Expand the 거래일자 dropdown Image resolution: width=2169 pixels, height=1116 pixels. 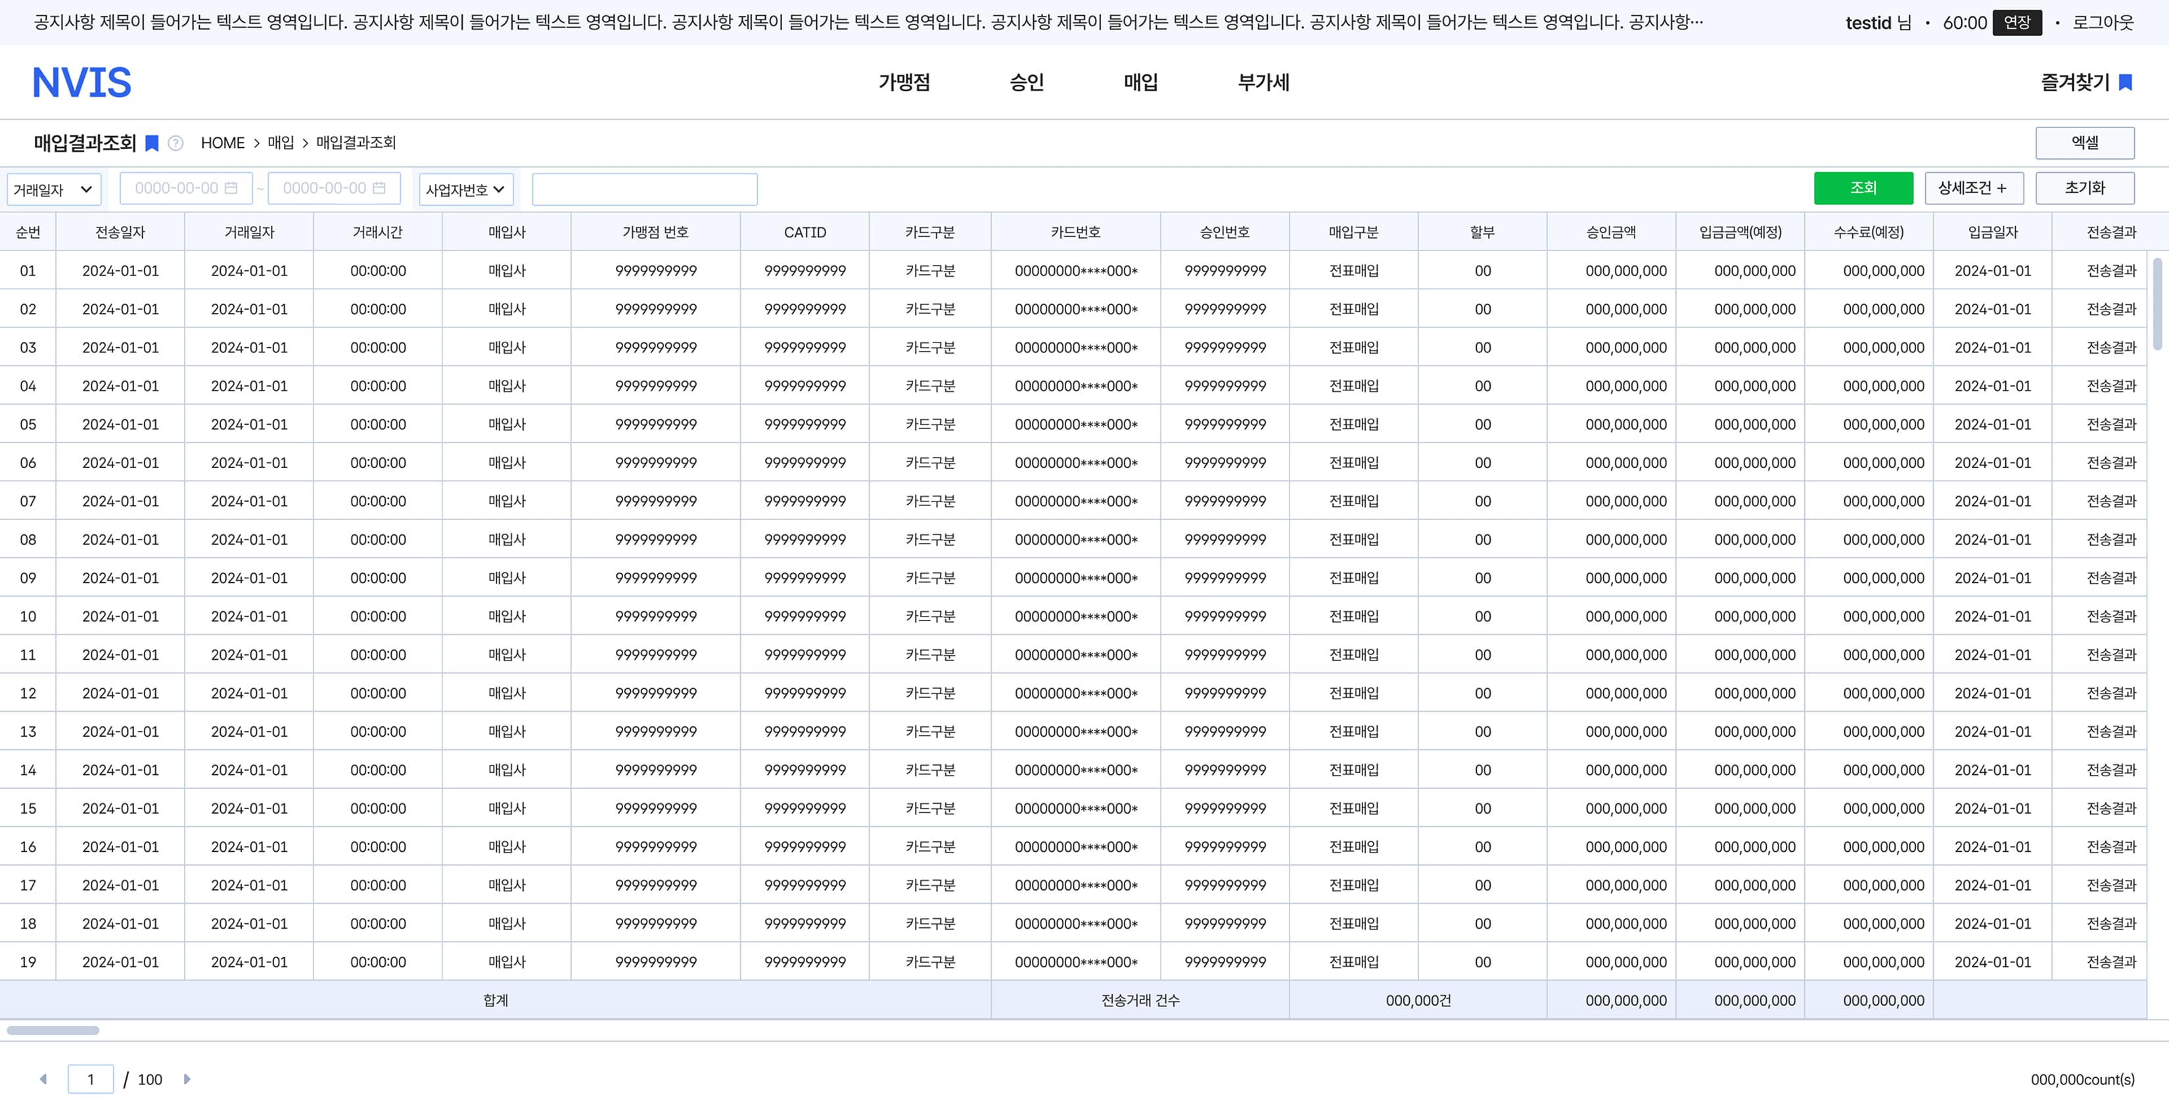[54, 189]
